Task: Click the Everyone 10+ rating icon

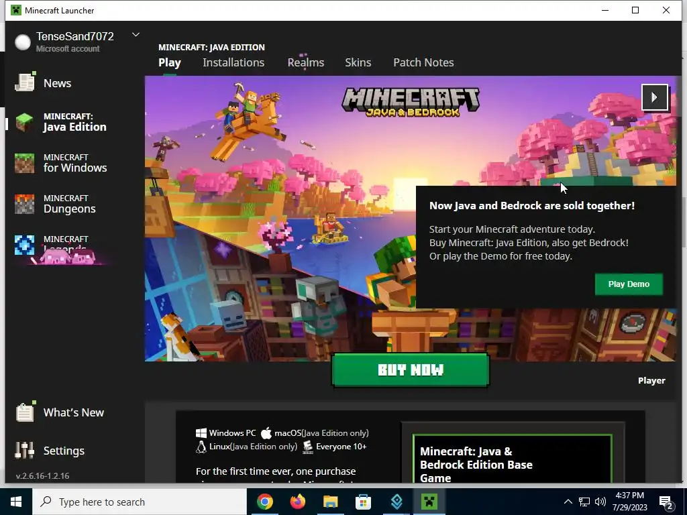Action: coord(307,447)
